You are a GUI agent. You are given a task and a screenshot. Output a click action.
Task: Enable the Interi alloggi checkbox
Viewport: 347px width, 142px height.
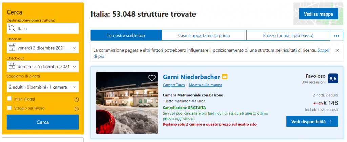point(9,99)
